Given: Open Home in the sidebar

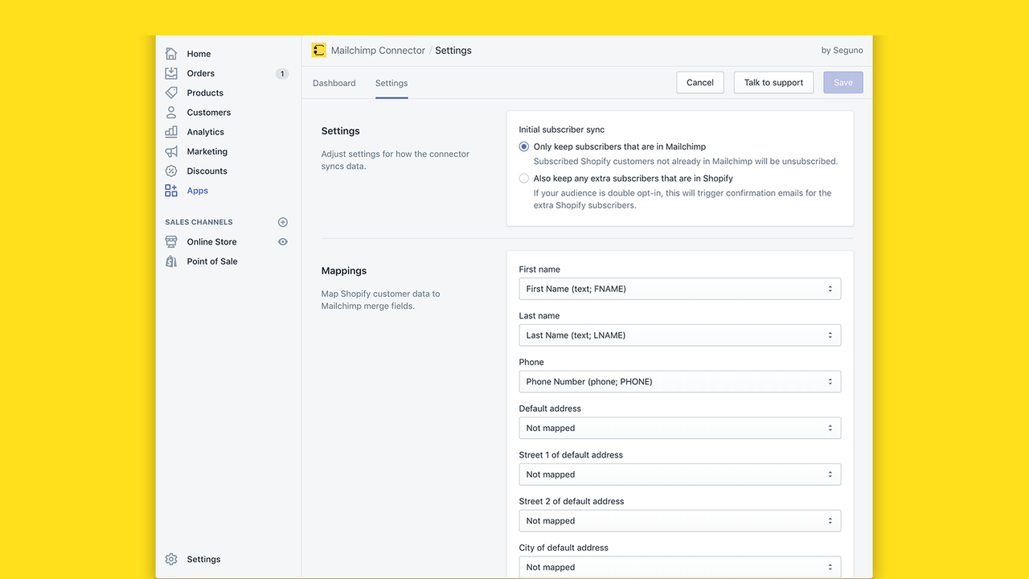Looking at the screenshot, I should [199, 54].
